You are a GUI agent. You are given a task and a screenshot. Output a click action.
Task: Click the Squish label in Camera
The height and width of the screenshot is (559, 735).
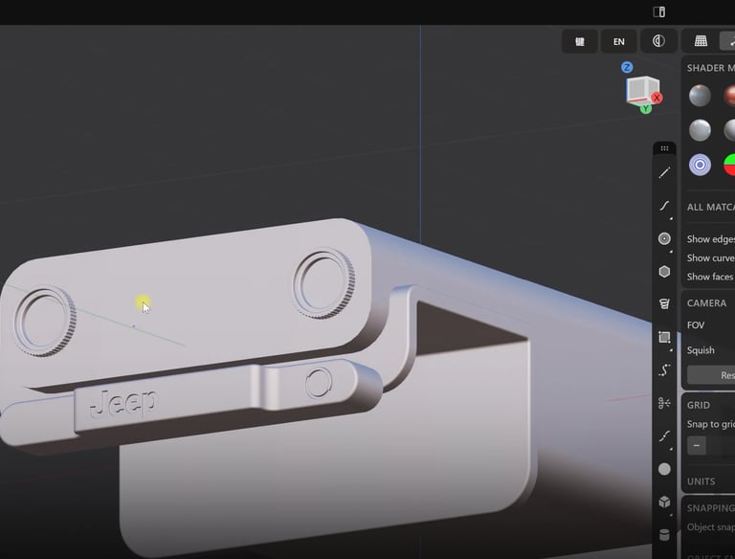click(701, 350)
